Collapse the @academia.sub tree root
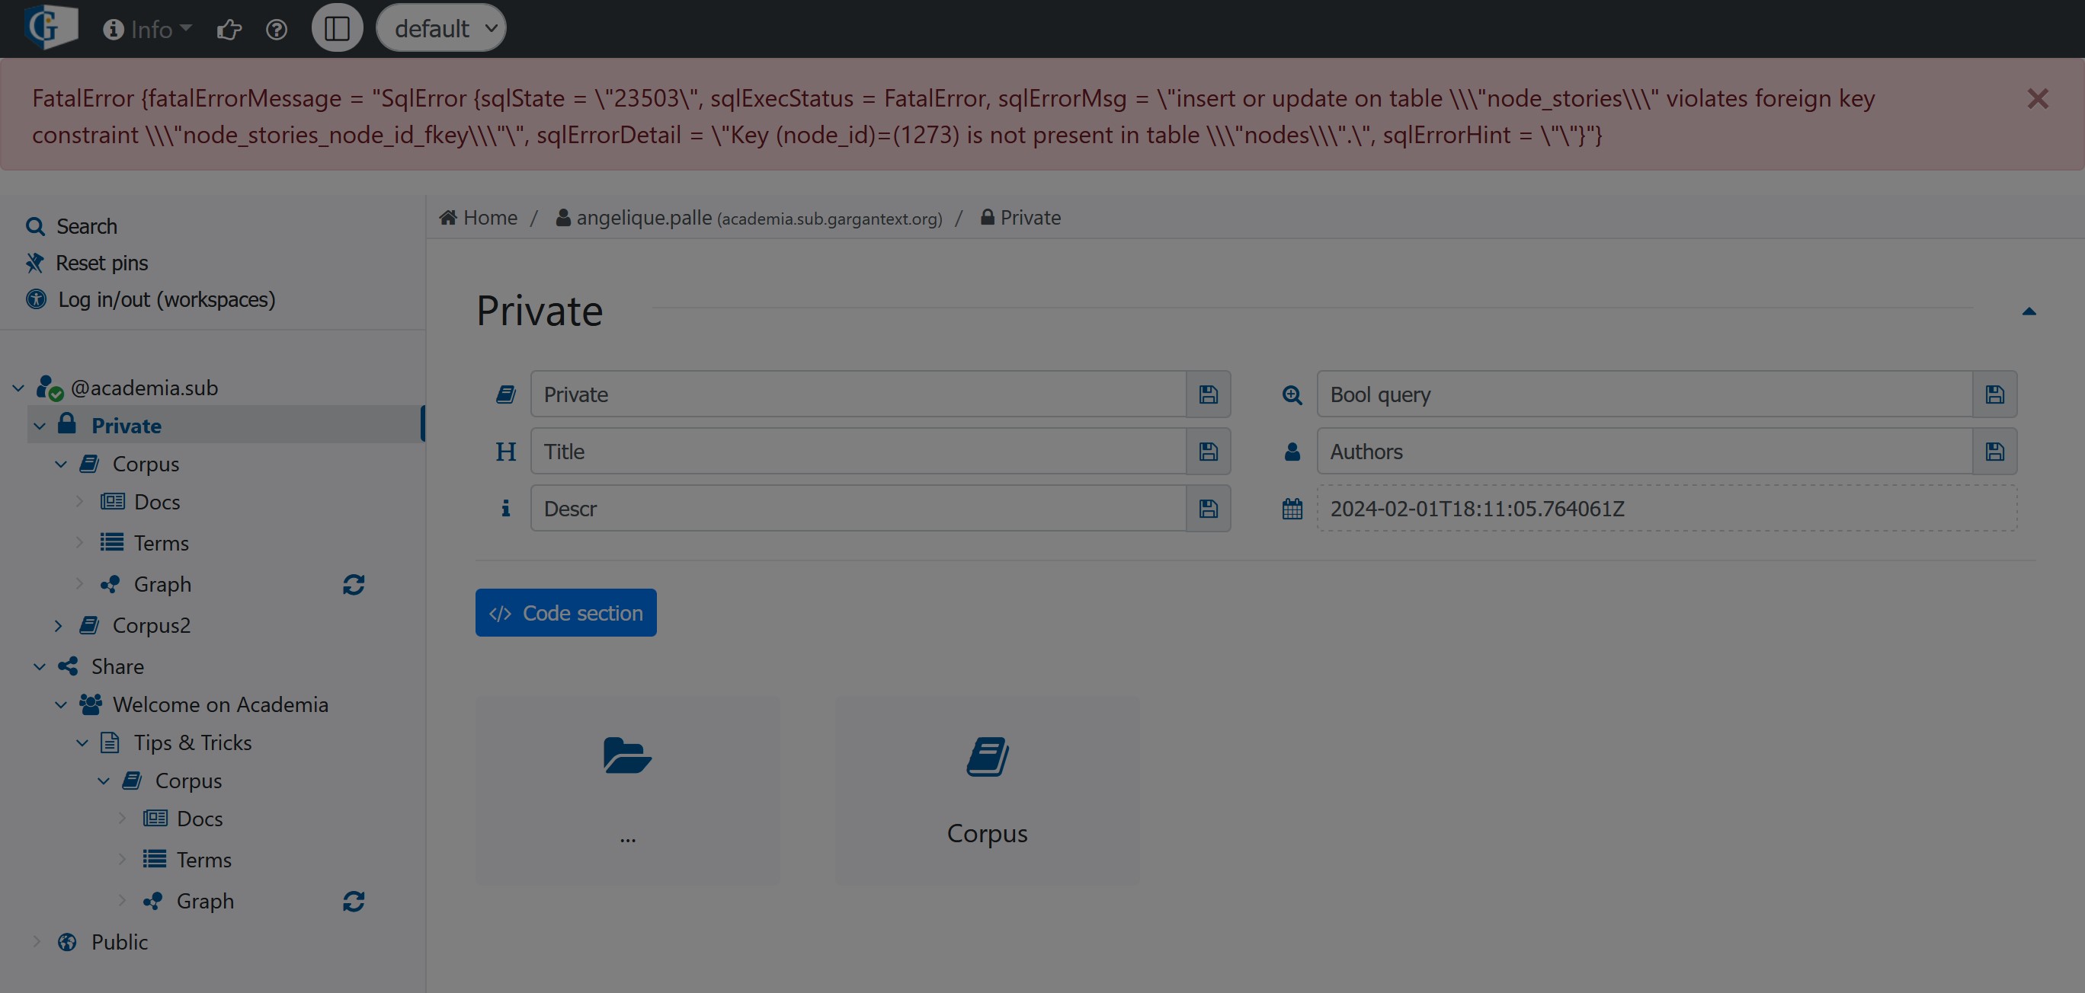Image resolution: width=2085 pixels, height=993 pixels. pyautogui.click(x=18, y=388)
